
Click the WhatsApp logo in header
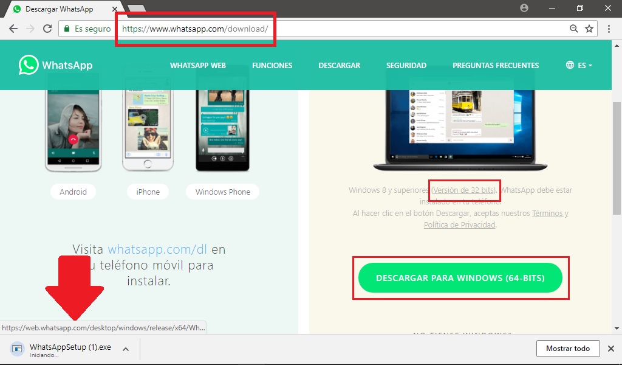tap(55, 65)
